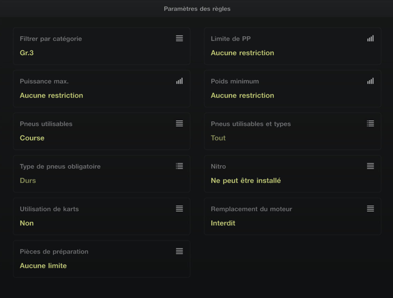Change the Gr.3 category filter value
The width and height of the screenshot is (393, 298).
(x=27, y=53)
